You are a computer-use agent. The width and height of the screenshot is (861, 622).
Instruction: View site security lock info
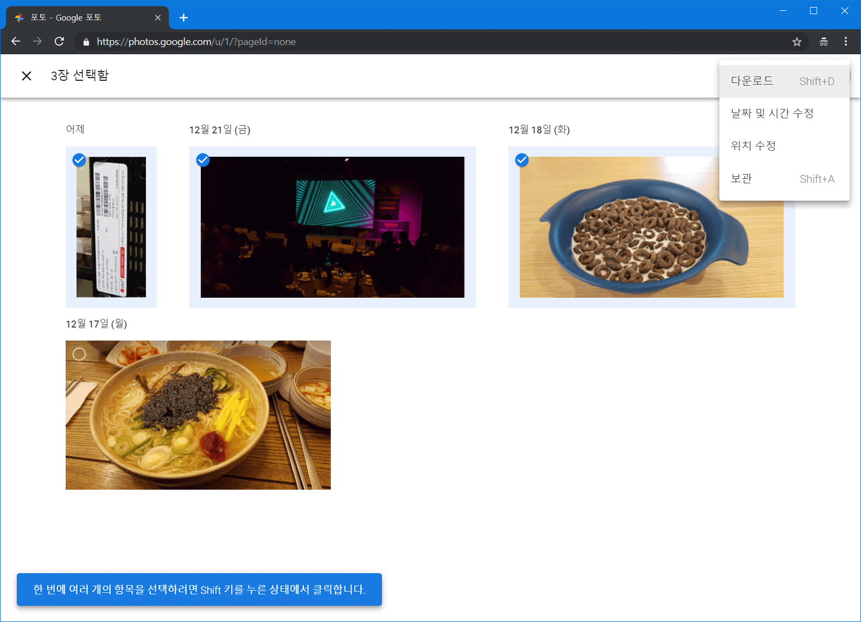[x=86, y=42]
